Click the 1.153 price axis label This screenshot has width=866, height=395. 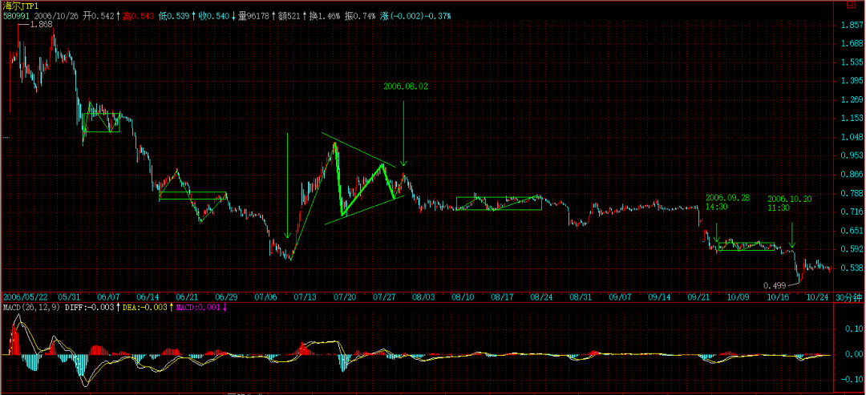coord(851,118)
